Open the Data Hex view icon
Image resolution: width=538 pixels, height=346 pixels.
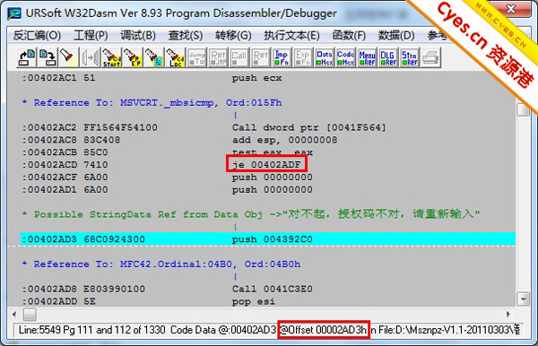pyautogui.click(x=325, y=57)
